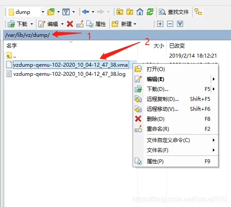This screenshot has height=207, width=231.
Task: Open the root directory folder icon
Action: [130, 12]
